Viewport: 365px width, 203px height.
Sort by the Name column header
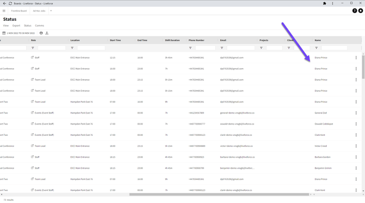click(318, 40)
